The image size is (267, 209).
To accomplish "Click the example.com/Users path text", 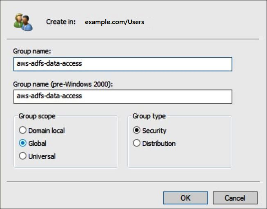I will (x=114, y=22).
